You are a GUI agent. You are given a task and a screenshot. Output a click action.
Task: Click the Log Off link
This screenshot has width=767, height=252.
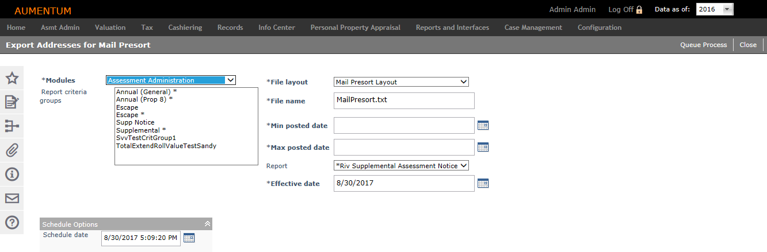point(621,10)
